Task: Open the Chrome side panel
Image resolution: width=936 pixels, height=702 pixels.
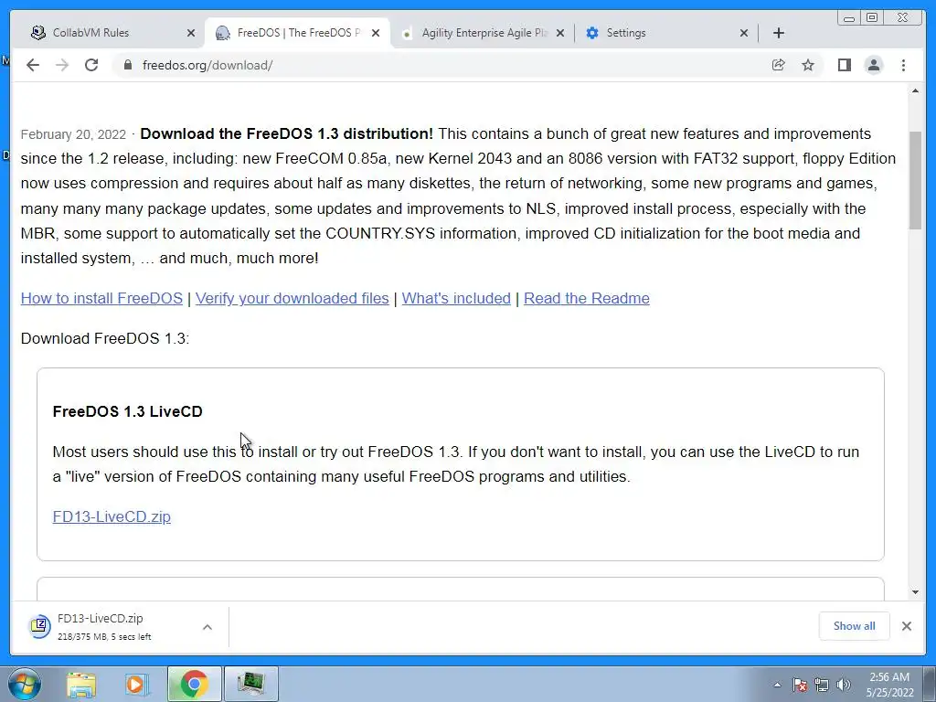Action: tap(844, 65)
